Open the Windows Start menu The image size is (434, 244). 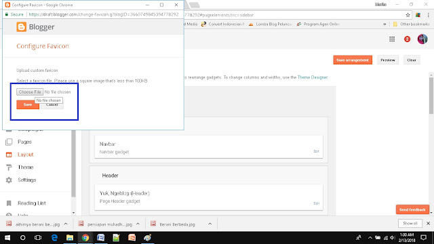coord(7,238)
